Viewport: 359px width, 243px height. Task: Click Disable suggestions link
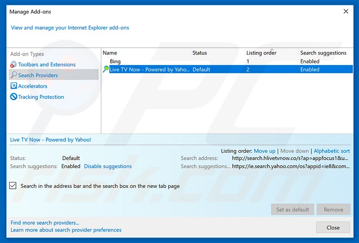(x=108, y=166)
